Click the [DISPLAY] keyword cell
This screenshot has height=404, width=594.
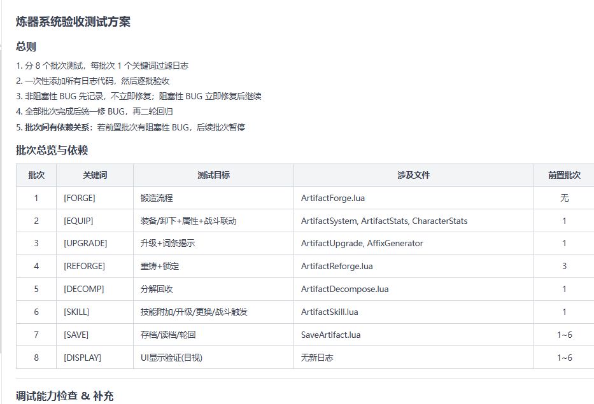pos(82,358)
